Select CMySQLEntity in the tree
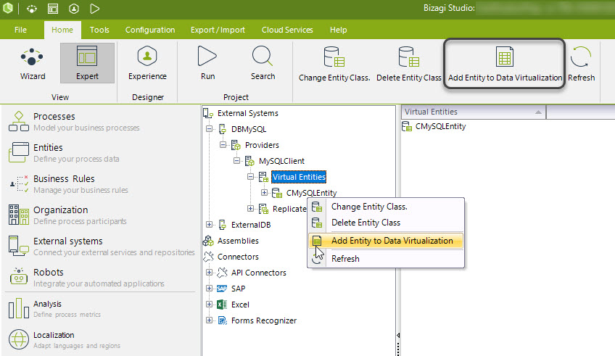The height and width of the screenshot is (356, 615). coord(311,193)
